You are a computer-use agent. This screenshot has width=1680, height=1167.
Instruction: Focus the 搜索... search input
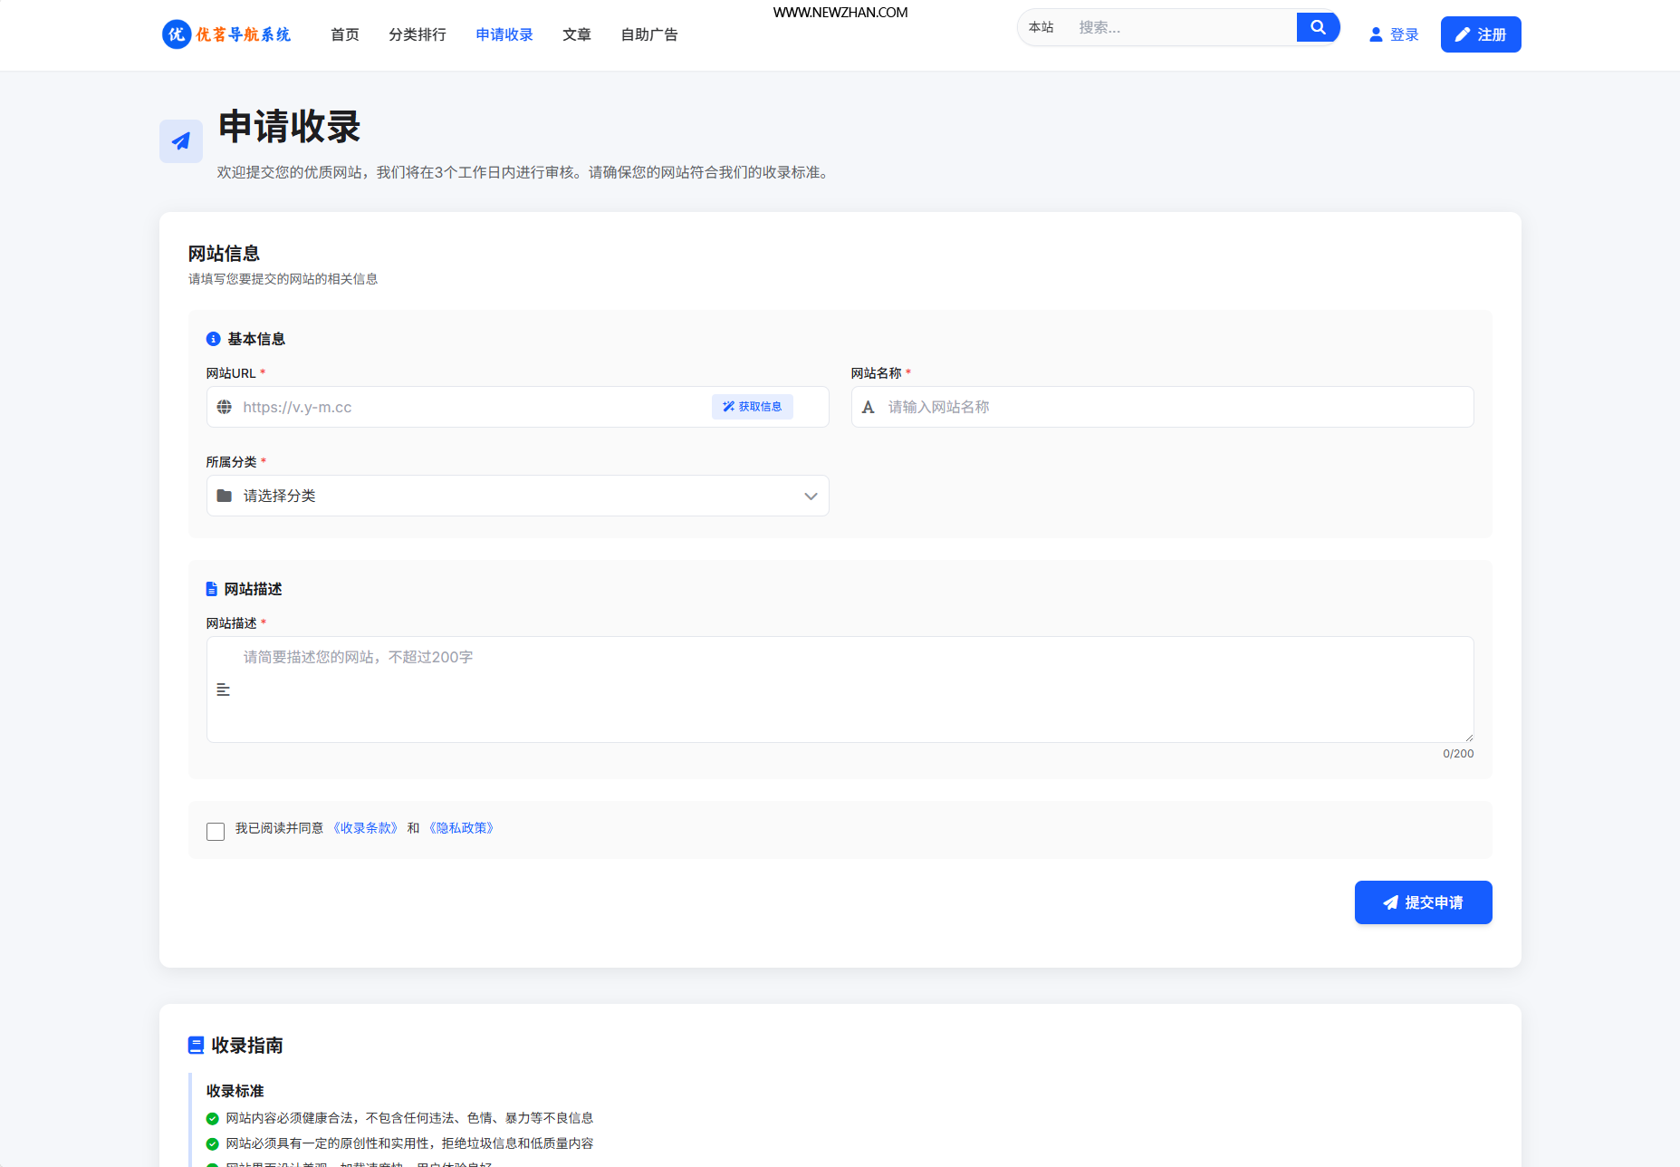coord(1182,27)
